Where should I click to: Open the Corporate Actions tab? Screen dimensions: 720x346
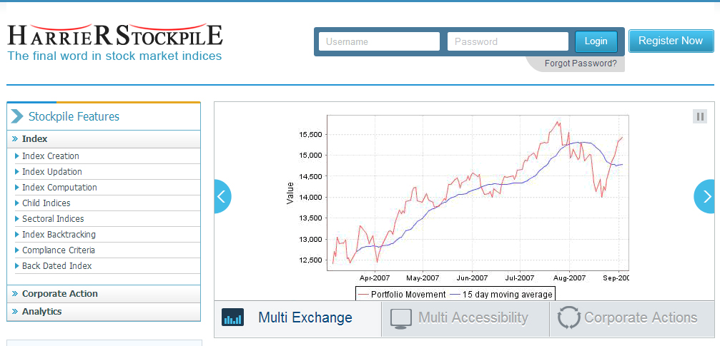click(632, 319)
